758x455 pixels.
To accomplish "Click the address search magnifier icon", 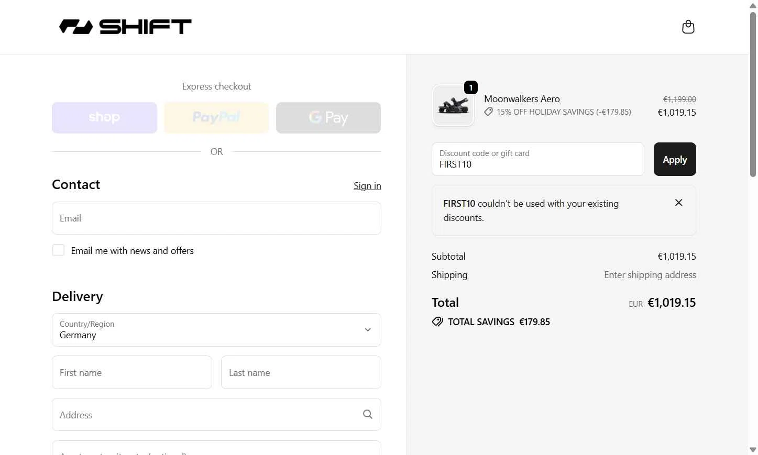I will [368, 414].
